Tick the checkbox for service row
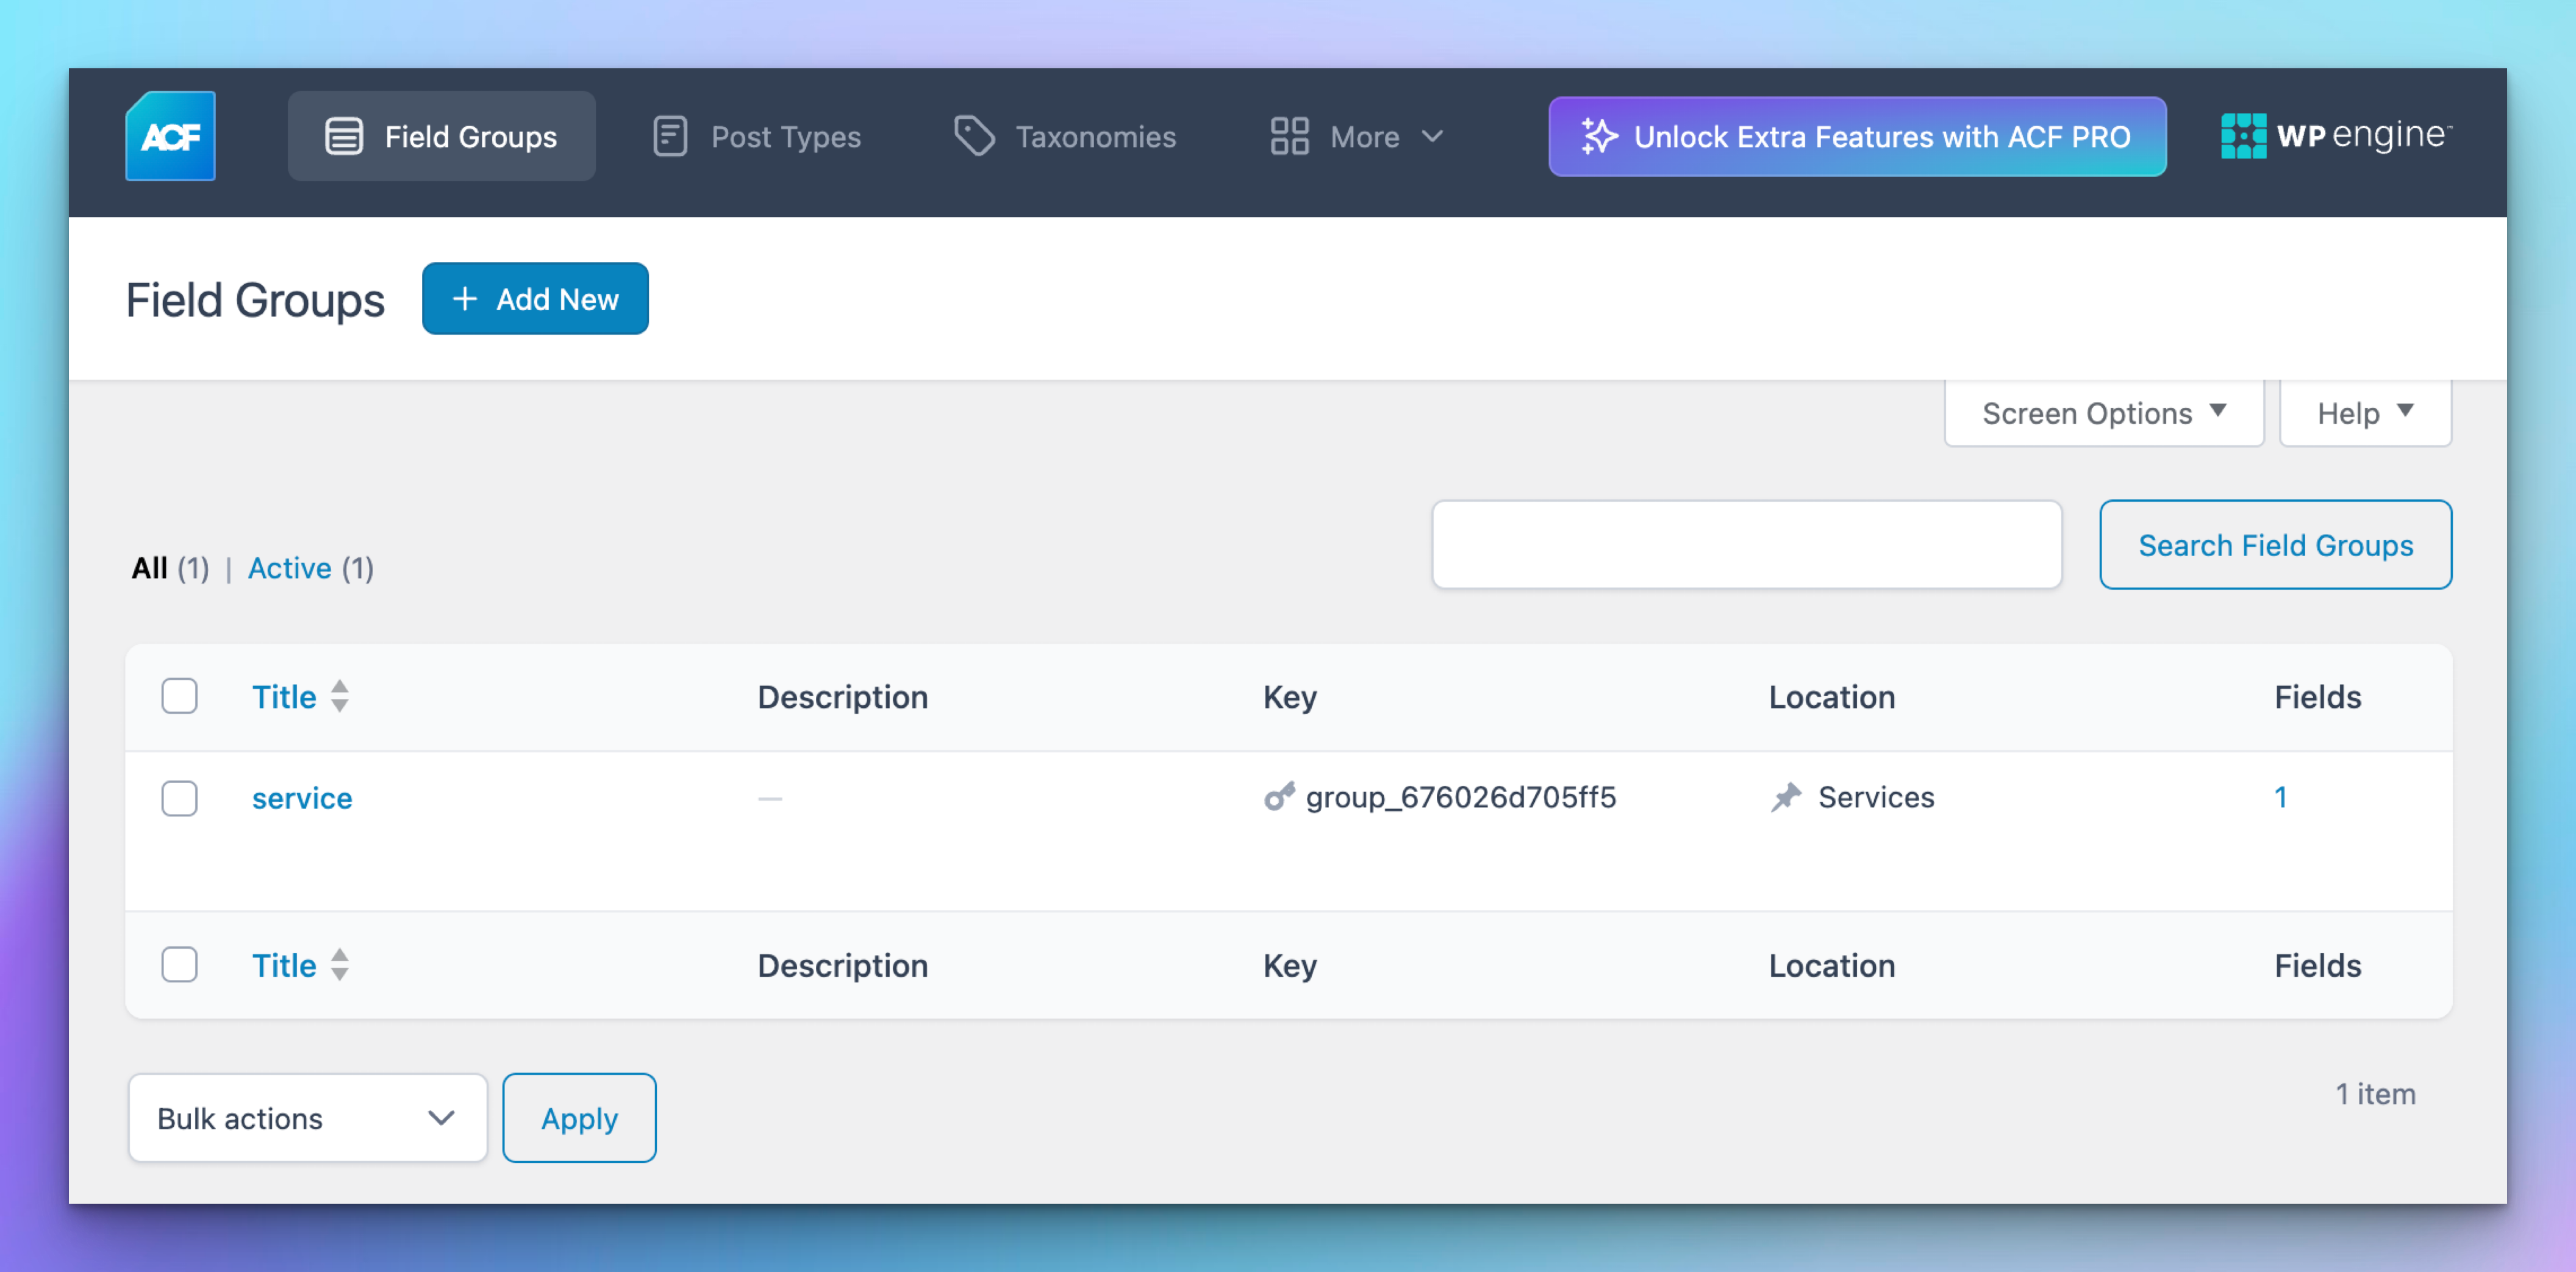Screen dimensions: 2576x1272 [180, 798]
